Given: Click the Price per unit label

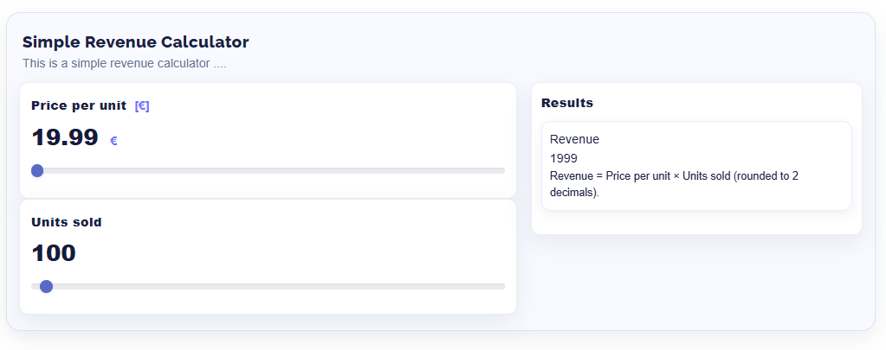Looking at the screenshot, I should pyautogui.click(x=79, y=105).
